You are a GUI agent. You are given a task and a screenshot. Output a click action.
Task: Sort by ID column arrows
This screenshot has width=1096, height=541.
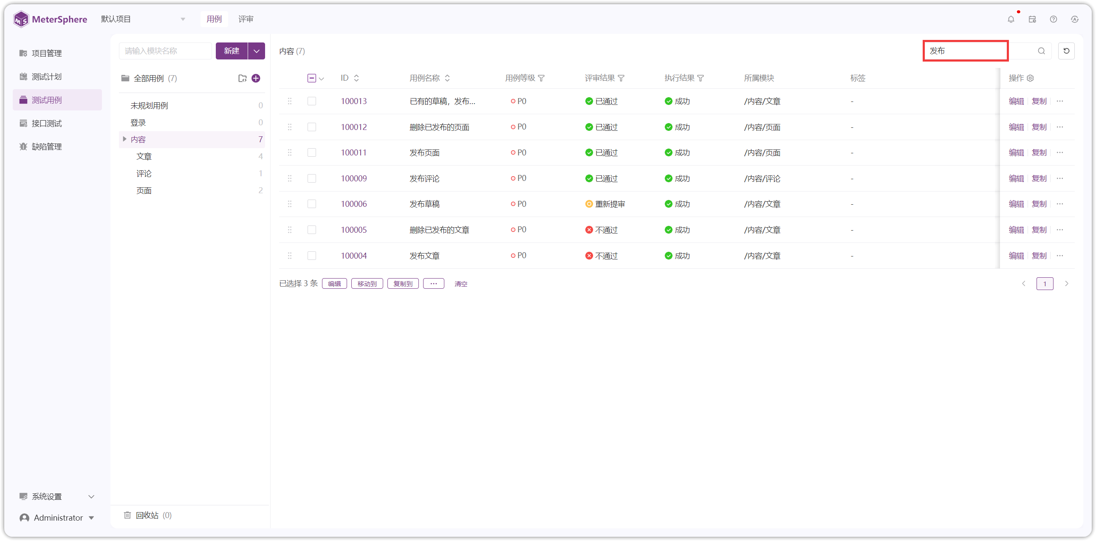point(356,78)
